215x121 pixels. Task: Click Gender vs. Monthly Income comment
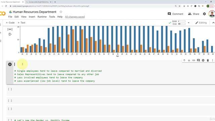point(42,120)
